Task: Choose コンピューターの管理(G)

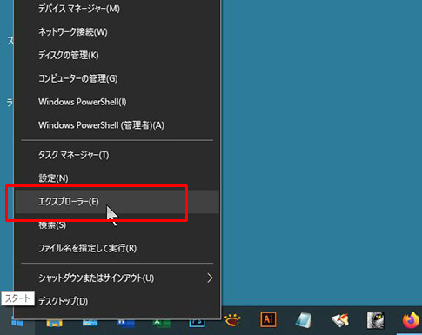Action: [117, 78]
